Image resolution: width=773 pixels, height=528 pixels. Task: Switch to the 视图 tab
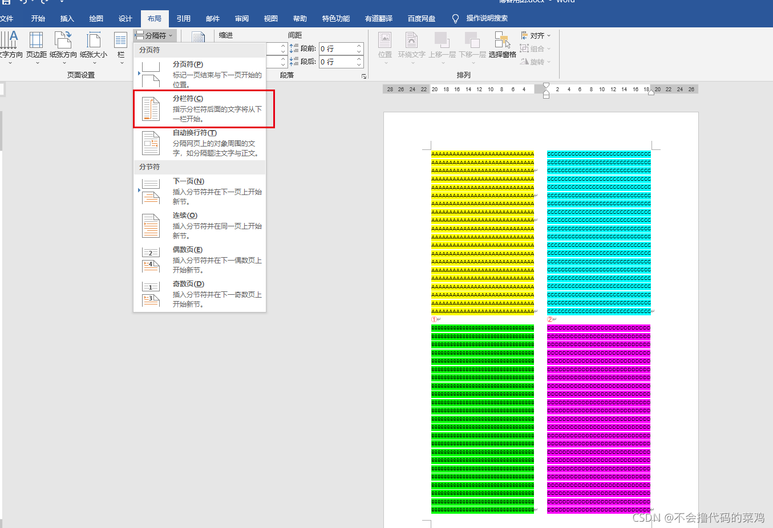271,19
